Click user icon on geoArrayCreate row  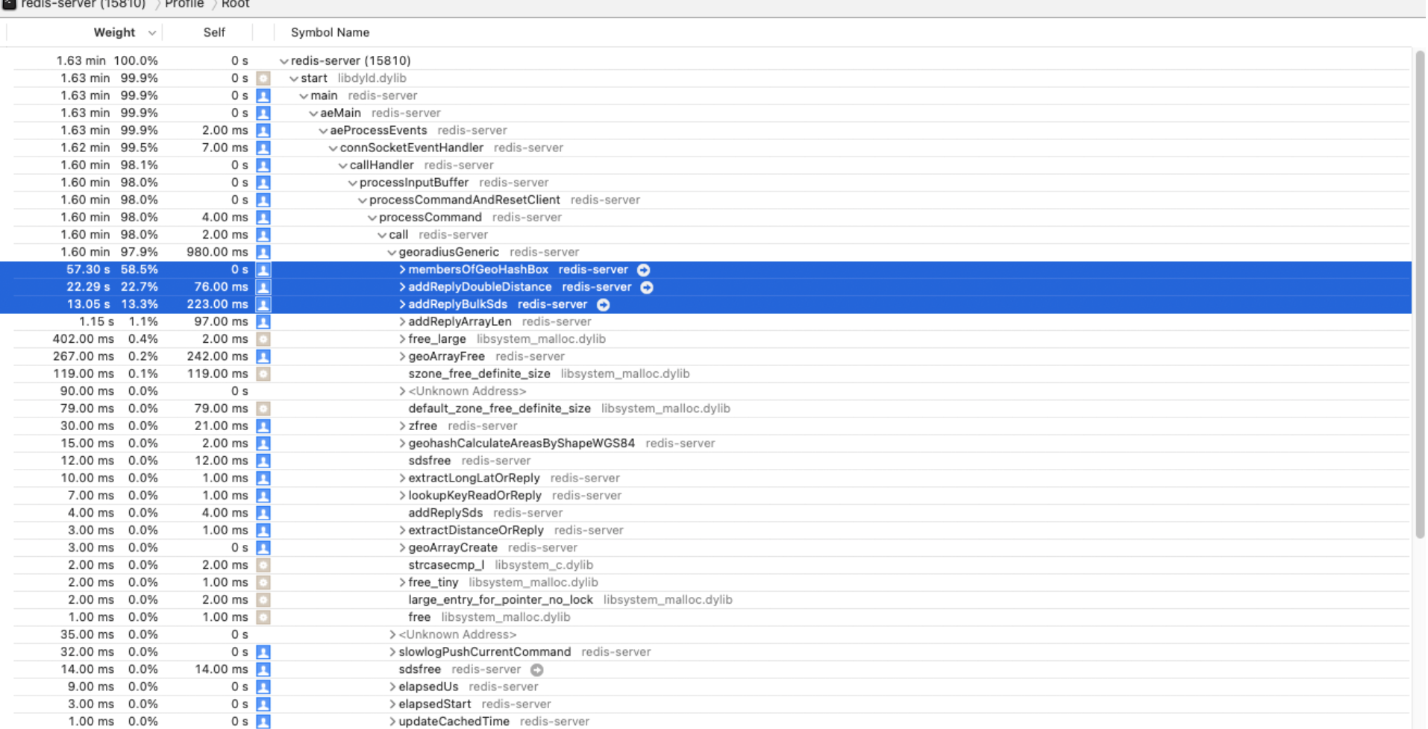(x=263, y=547)
